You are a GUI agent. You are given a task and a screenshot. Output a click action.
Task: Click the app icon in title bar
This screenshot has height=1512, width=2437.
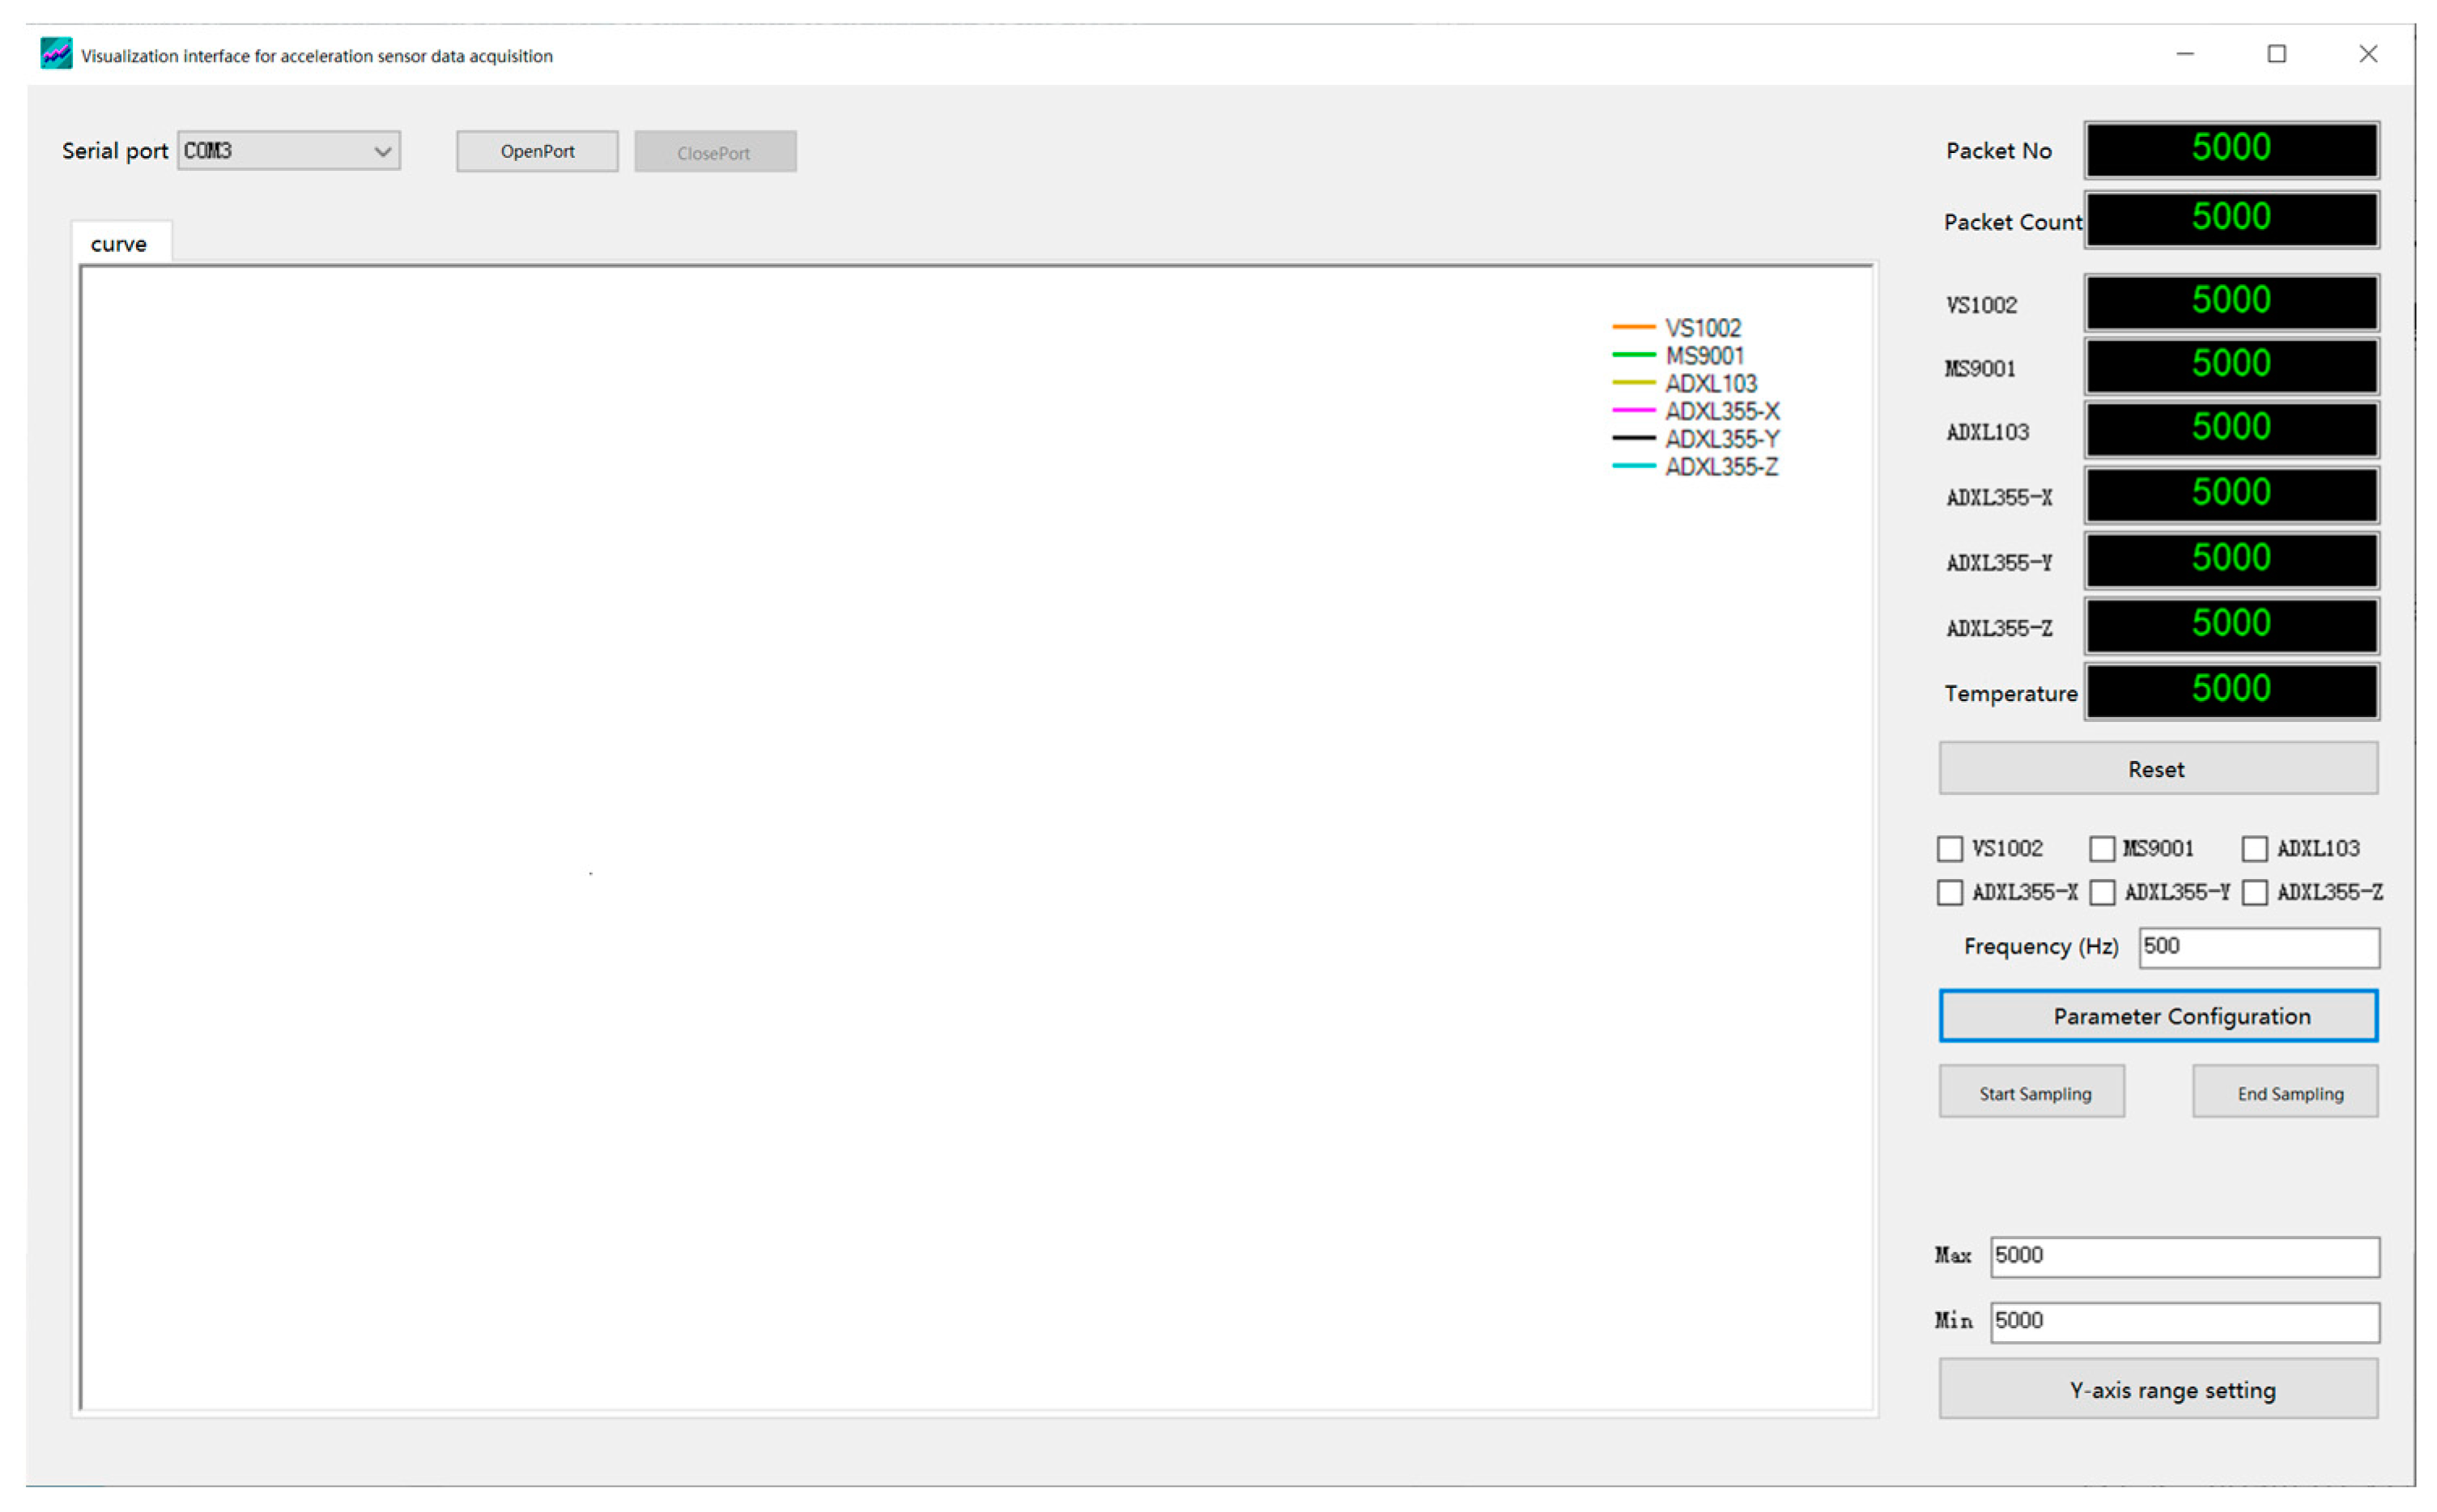[56, 54]
